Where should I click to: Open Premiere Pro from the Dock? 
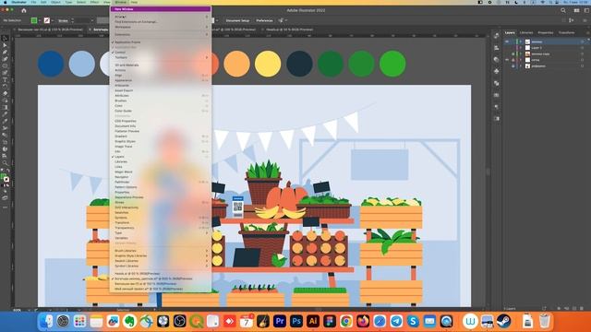coord(280,321)
